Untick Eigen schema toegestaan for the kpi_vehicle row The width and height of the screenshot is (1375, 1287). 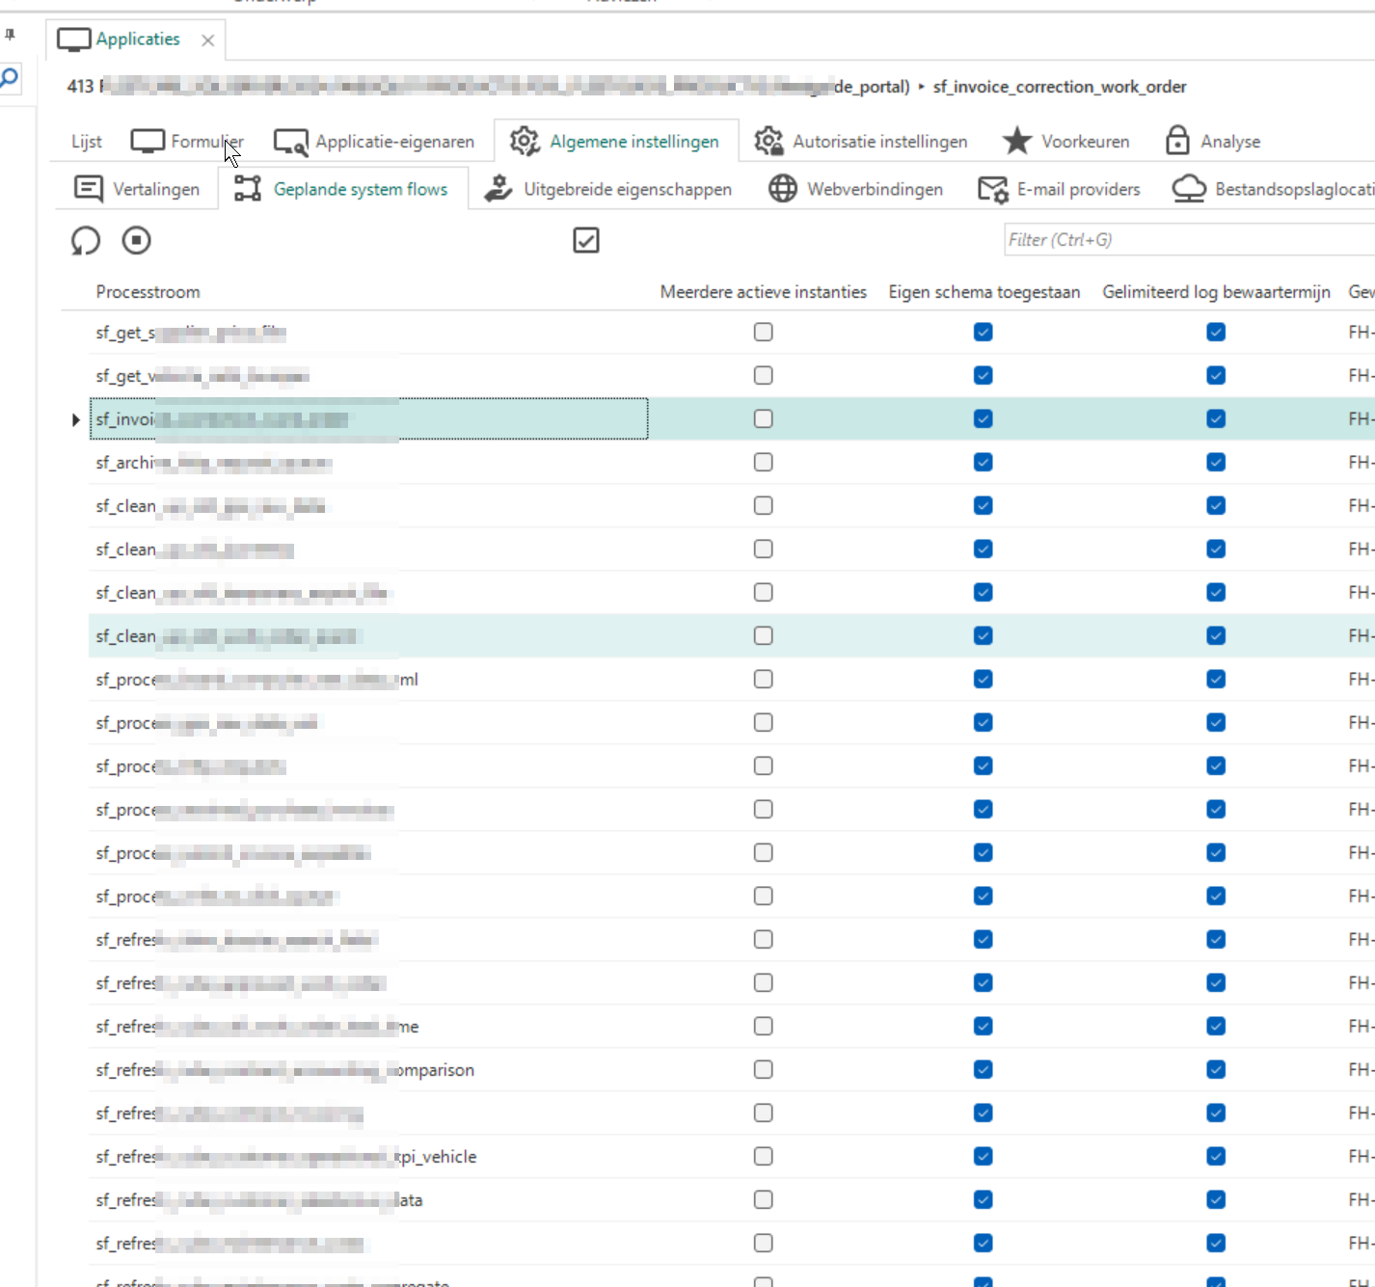[x=984, y=1157]
